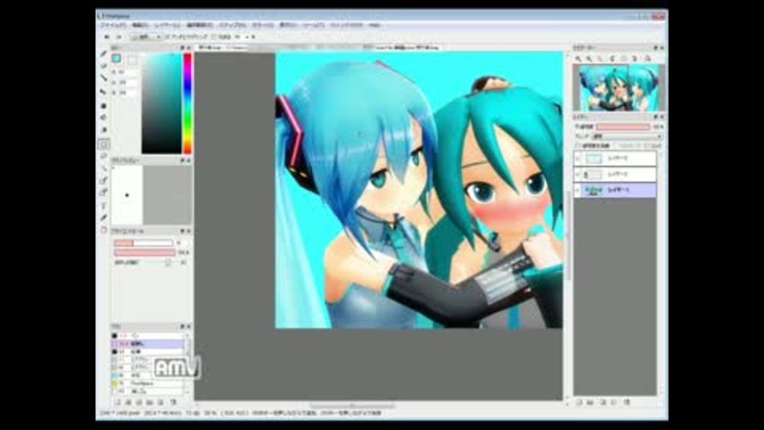Click the Redo arrow in top toolbar
Screen dimensions: 764x430
[x=119, y=37]
